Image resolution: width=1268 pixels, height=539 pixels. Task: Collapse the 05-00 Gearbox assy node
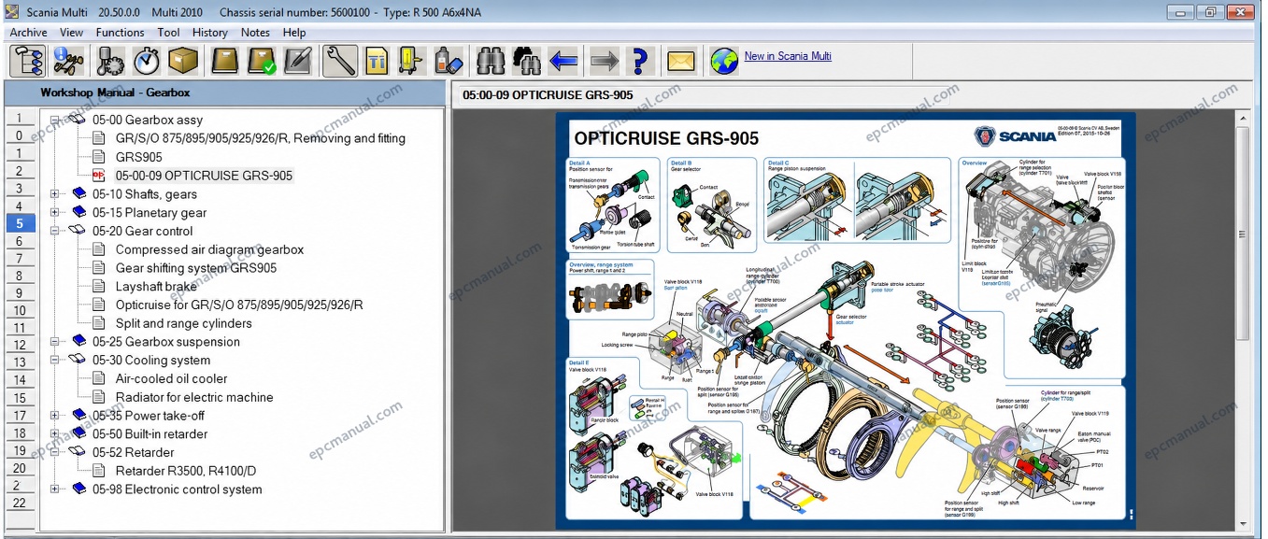[x=55, y=120]
